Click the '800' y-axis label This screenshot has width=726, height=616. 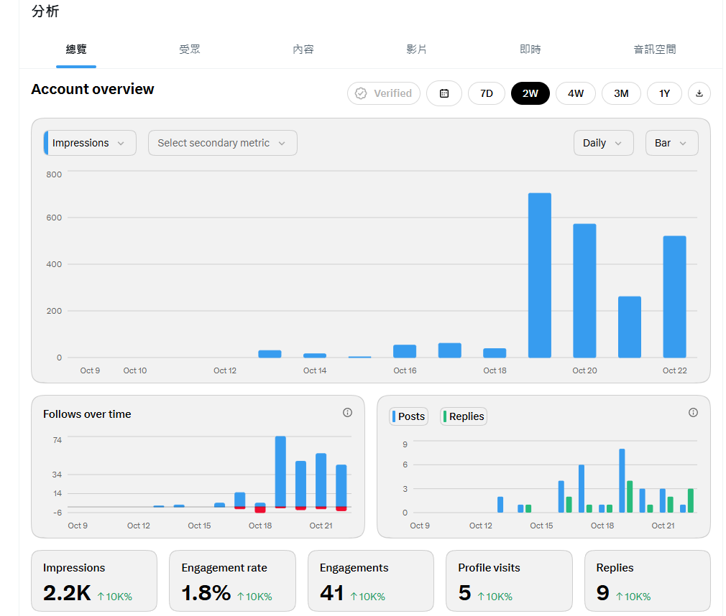pos(54,174)
